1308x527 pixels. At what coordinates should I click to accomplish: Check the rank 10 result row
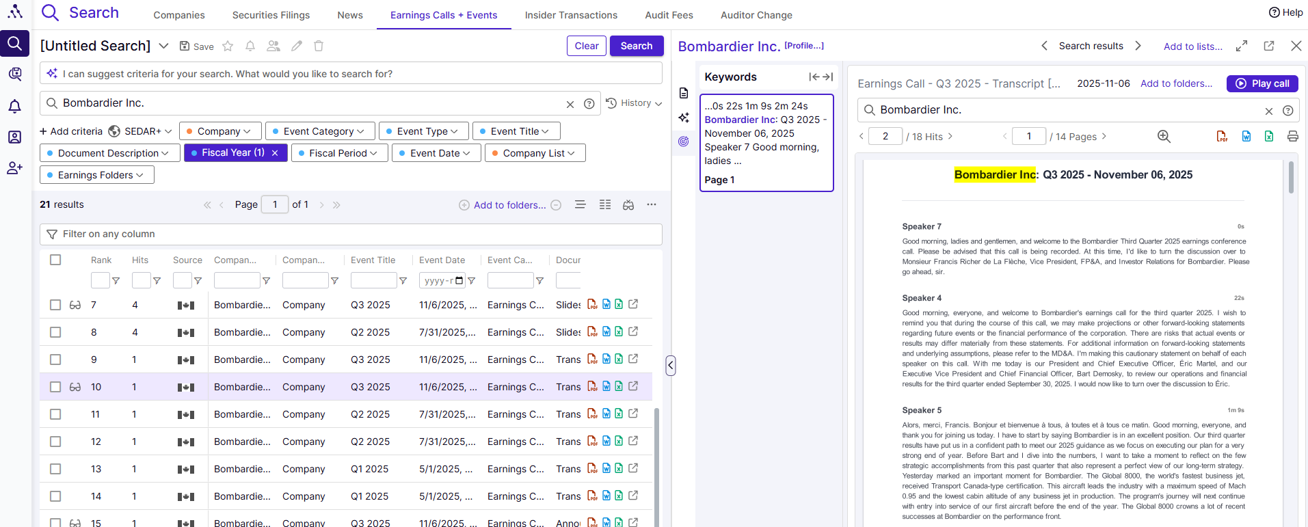[x=55, y=387]
